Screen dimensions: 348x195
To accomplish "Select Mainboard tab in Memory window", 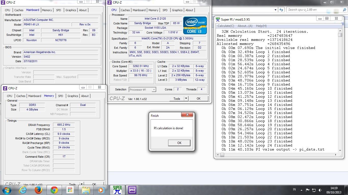I will 35,96.
